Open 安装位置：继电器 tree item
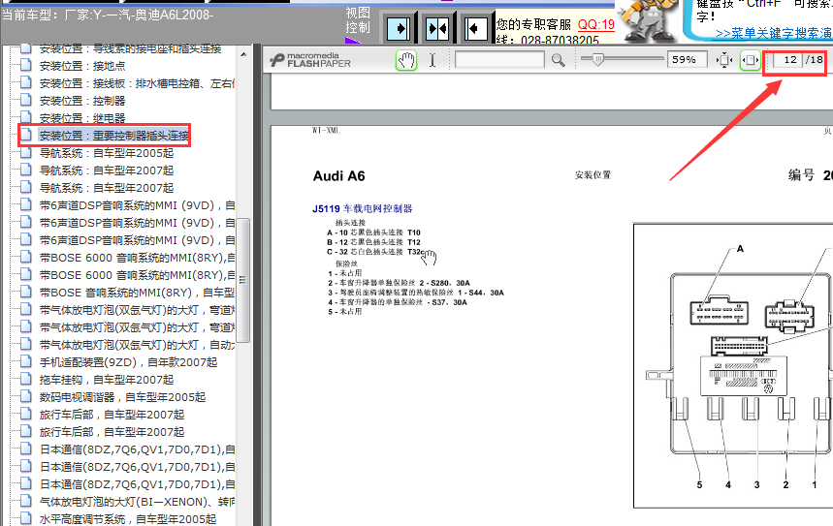 click(x=82, y=118)
